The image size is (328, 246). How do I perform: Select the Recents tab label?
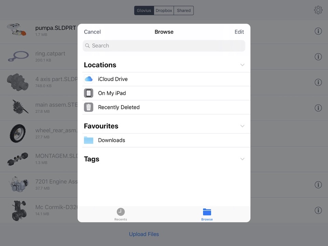coord(121,219)
